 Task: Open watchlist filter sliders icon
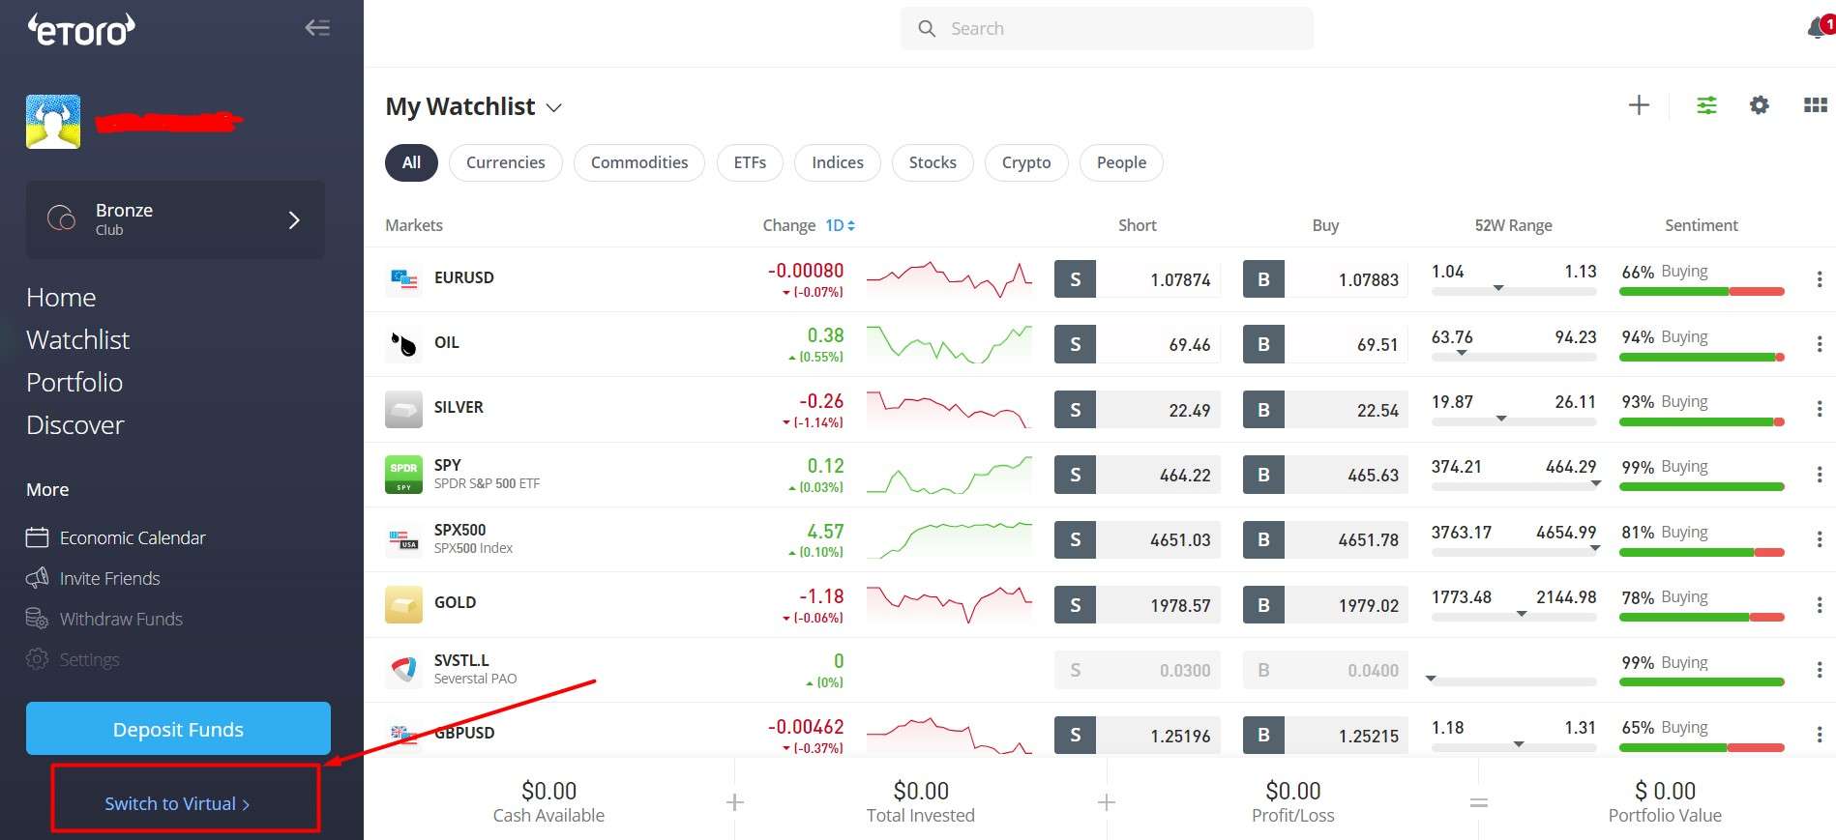[x=1707, y=105]
